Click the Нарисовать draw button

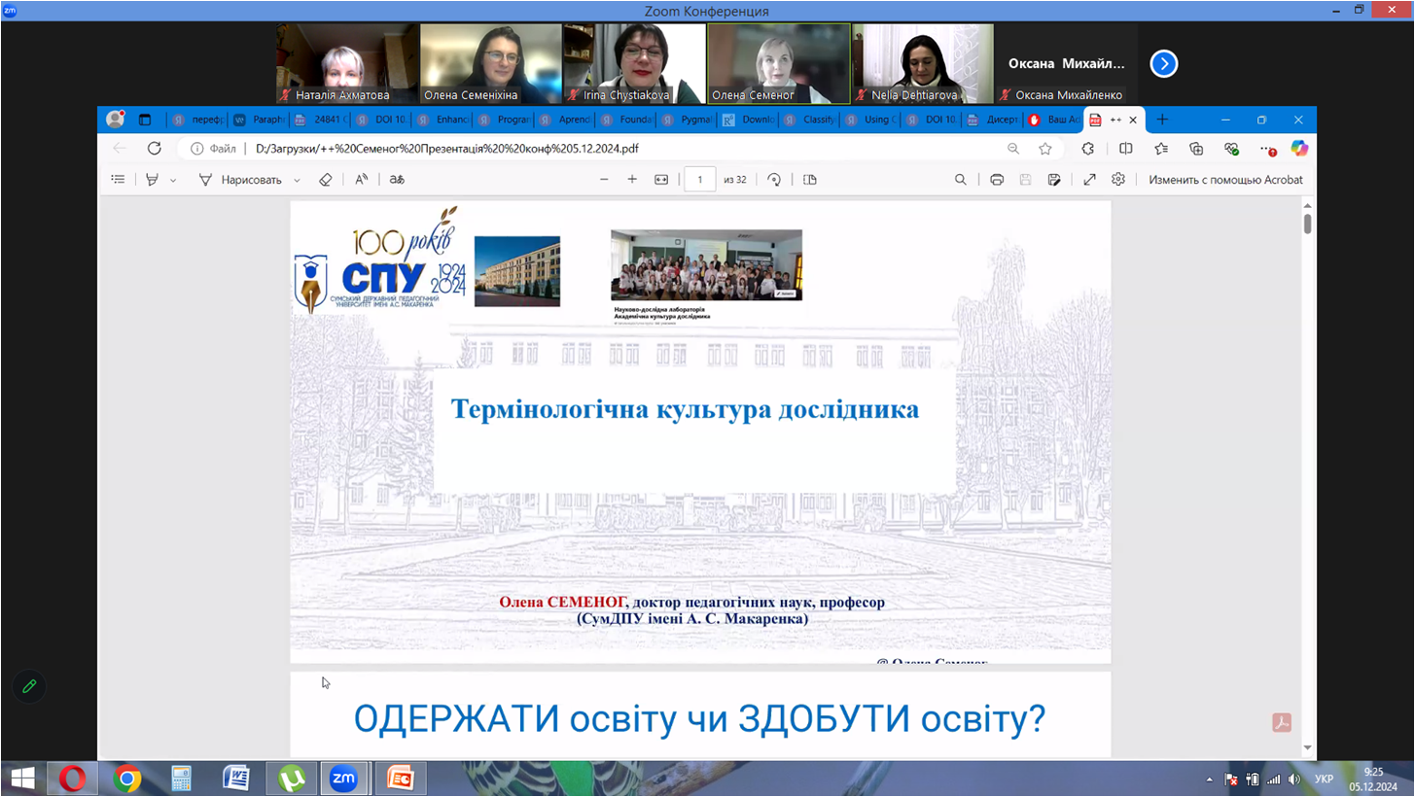point(240,180)
